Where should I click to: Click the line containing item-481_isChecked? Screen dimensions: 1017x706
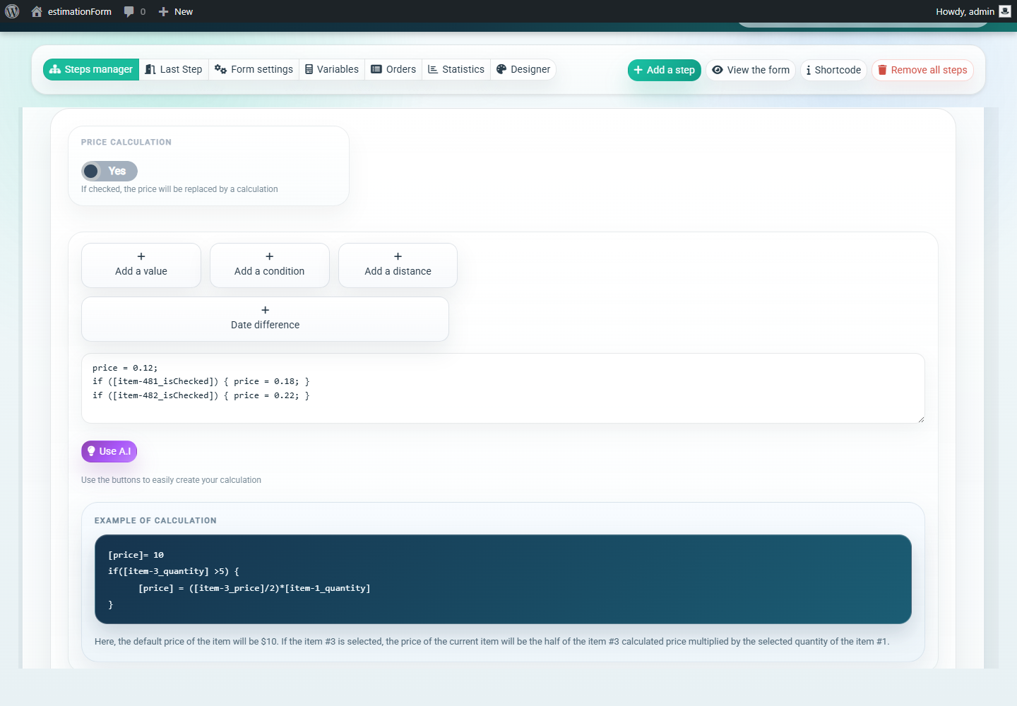point(201,381)
